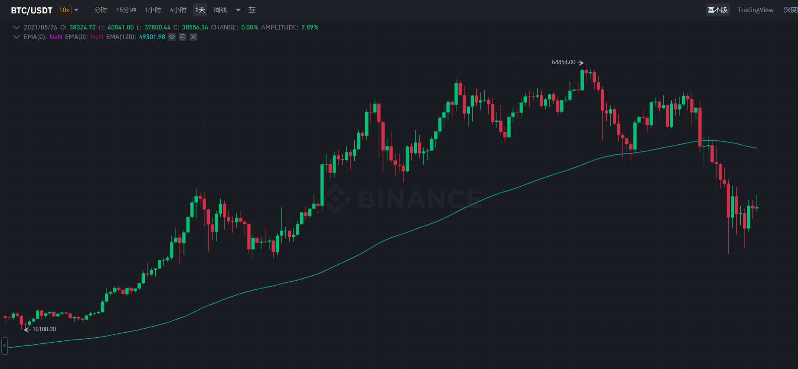Switch chart to 1小时 interval
This screenshot has width=798, height=369.
tap(153, 10)
